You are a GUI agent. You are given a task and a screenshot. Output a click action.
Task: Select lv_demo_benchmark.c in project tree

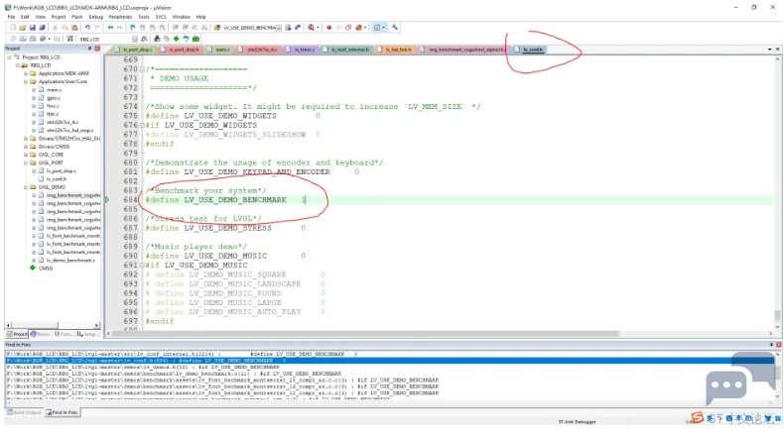(x=70, y=261)
